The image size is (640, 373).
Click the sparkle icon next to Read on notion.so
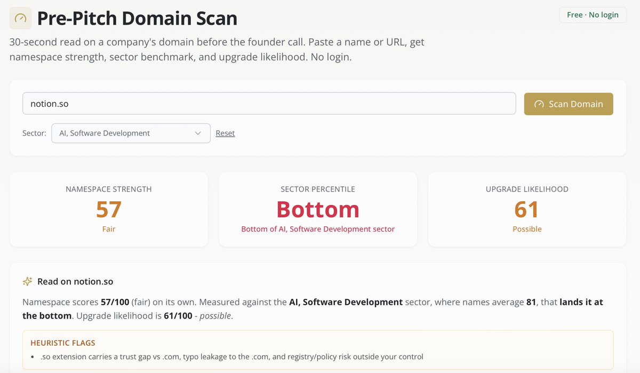(x=28, y=281)
